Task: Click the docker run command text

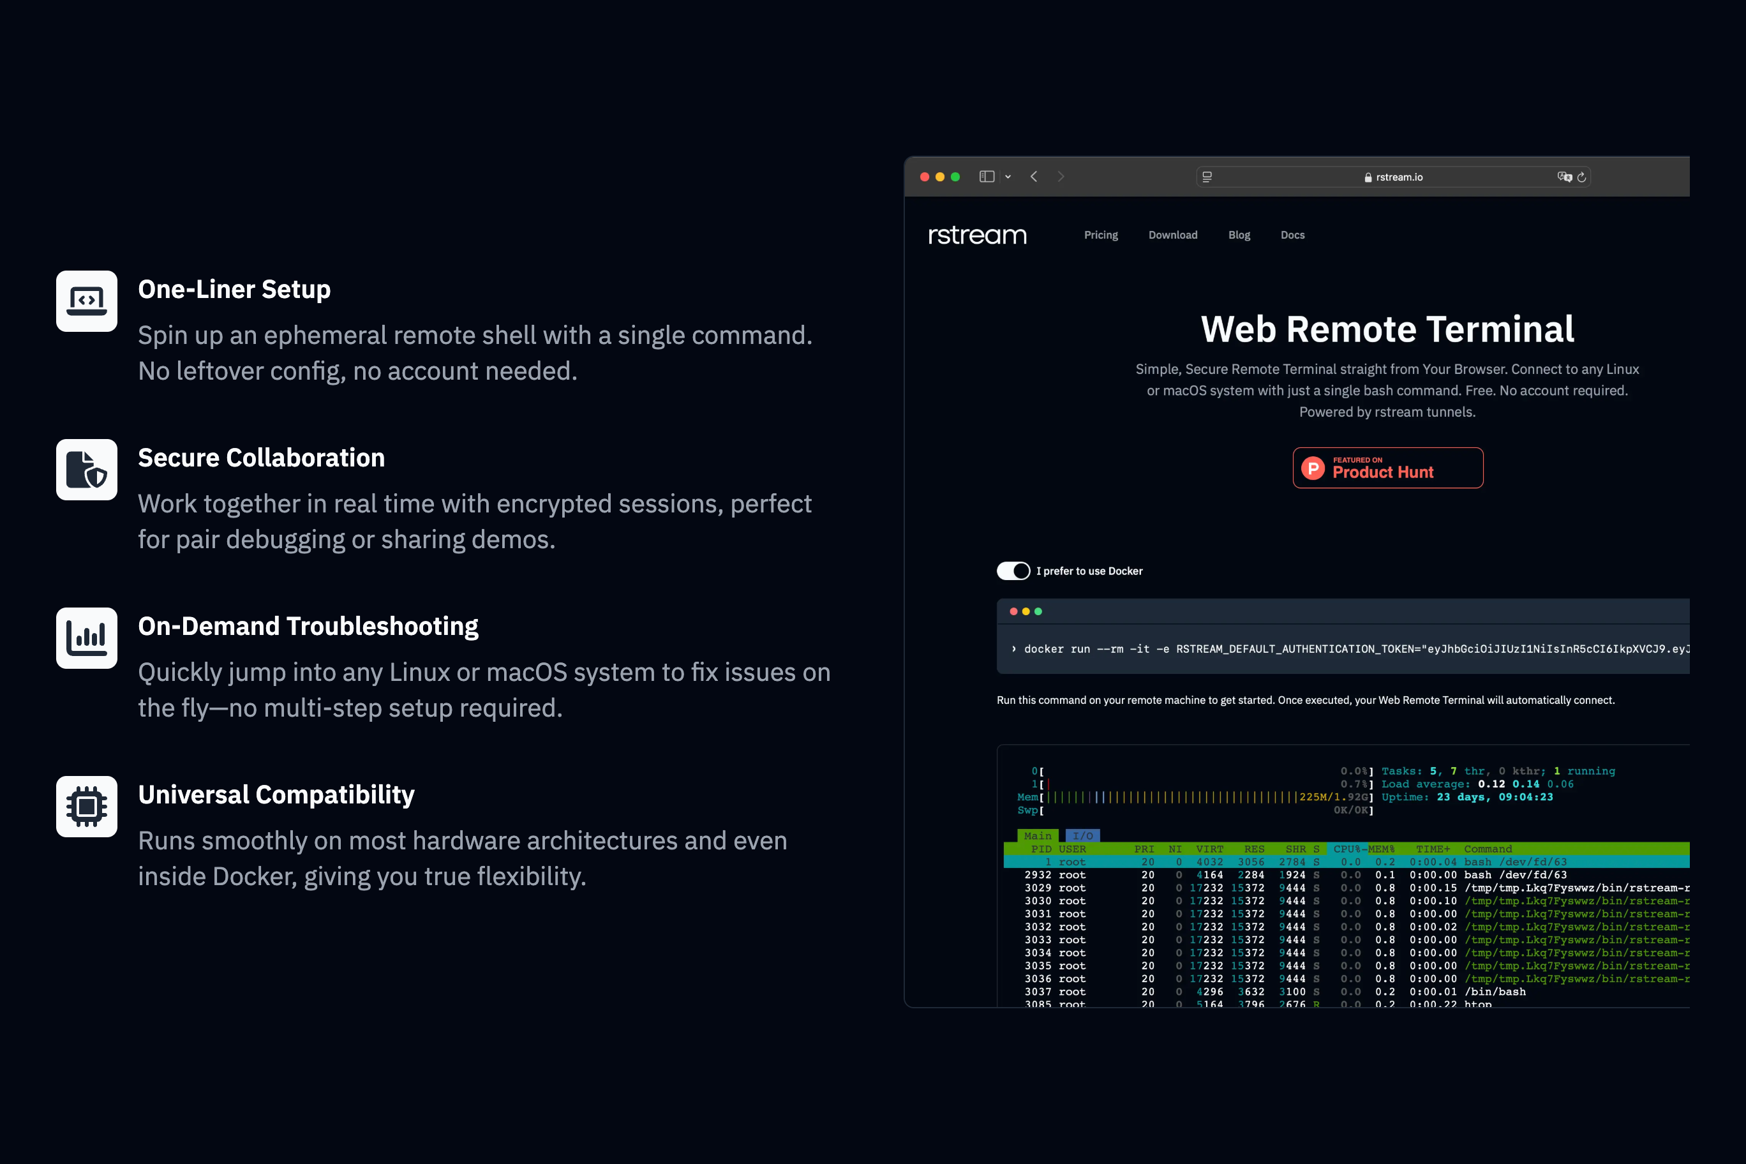Action: 1355,649
